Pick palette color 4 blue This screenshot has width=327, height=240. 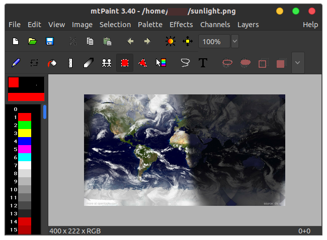[x=25, y=141]
